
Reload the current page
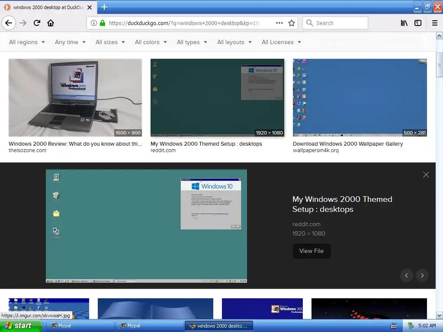37,23
